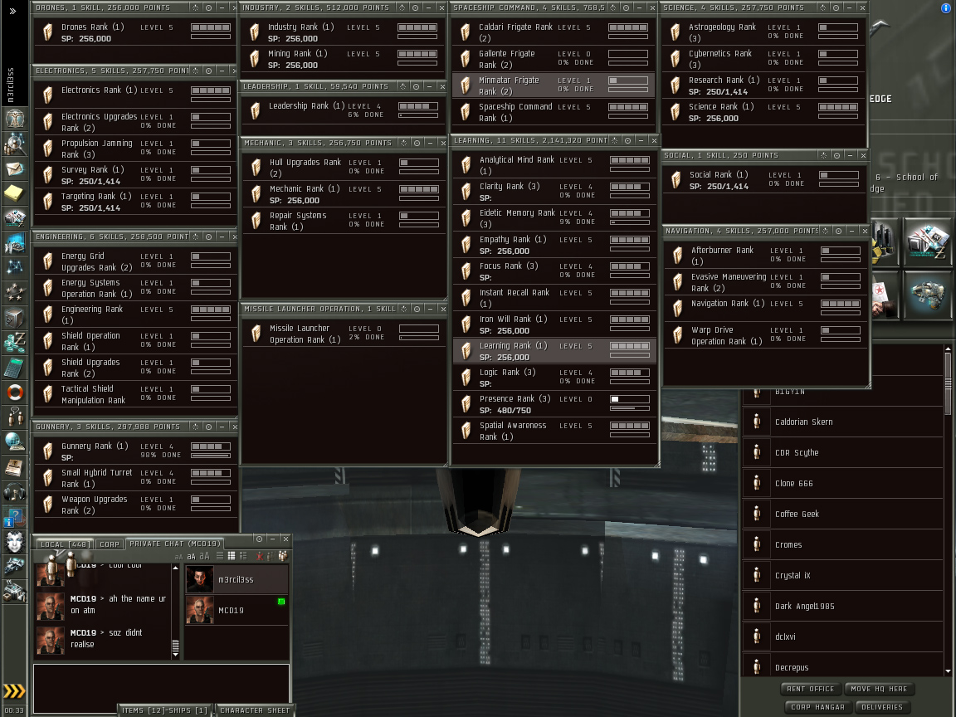Viewport: 956px width, 717px height.
Task: Open the mail envelope icon in the sidebar
Action: click(x=15, y=169)
